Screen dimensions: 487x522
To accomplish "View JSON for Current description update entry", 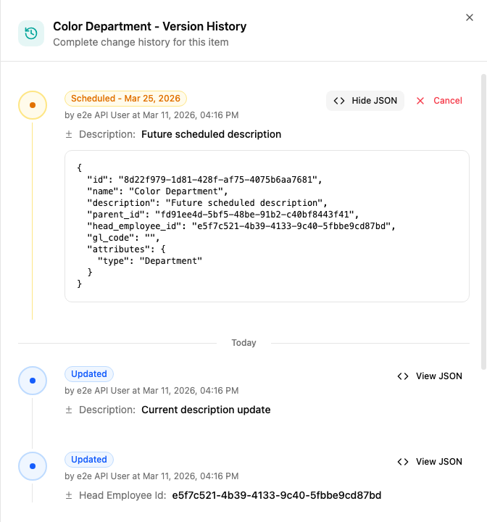I will point(430,376).
